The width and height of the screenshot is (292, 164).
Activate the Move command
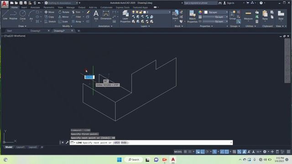pyautogui.click(x=49, y=12)
